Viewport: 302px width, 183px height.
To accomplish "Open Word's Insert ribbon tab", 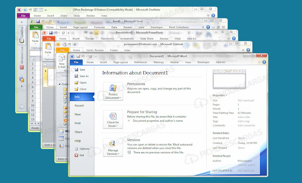I will click(x=103, y=62).
